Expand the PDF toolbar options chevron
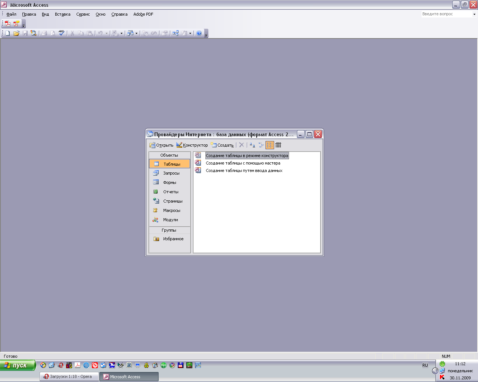The width and height of the screenshot is (478, 382). click(x=24, y=24)
